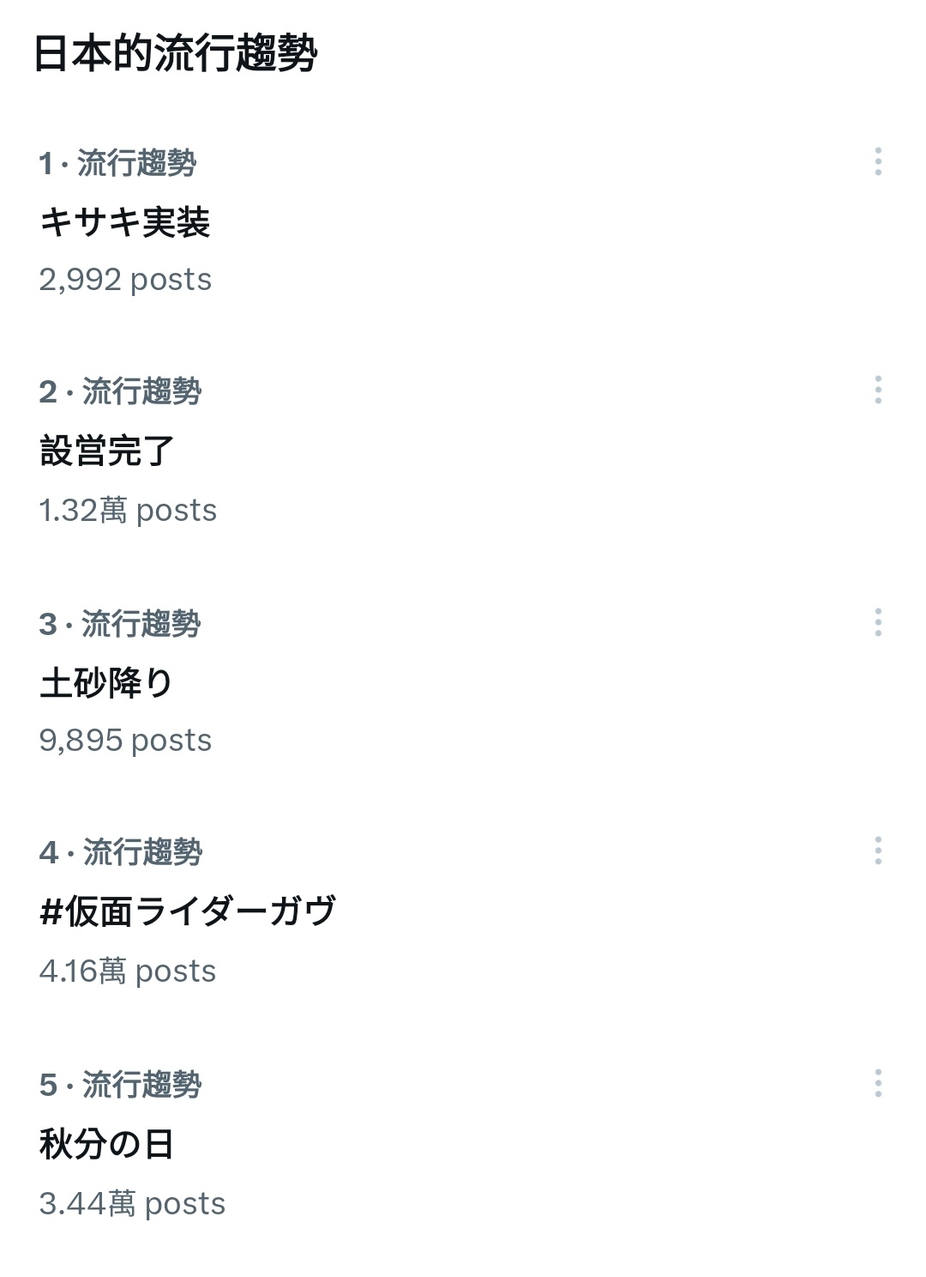Open the キサキ実装 trending topic
Screen dimensions: 926x1277
(125, 222)
